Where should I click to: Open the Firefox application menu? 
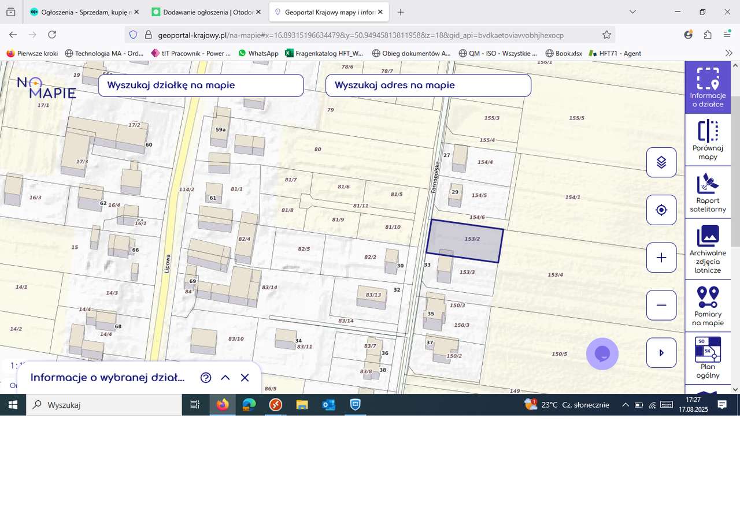(x=727, y=35)
